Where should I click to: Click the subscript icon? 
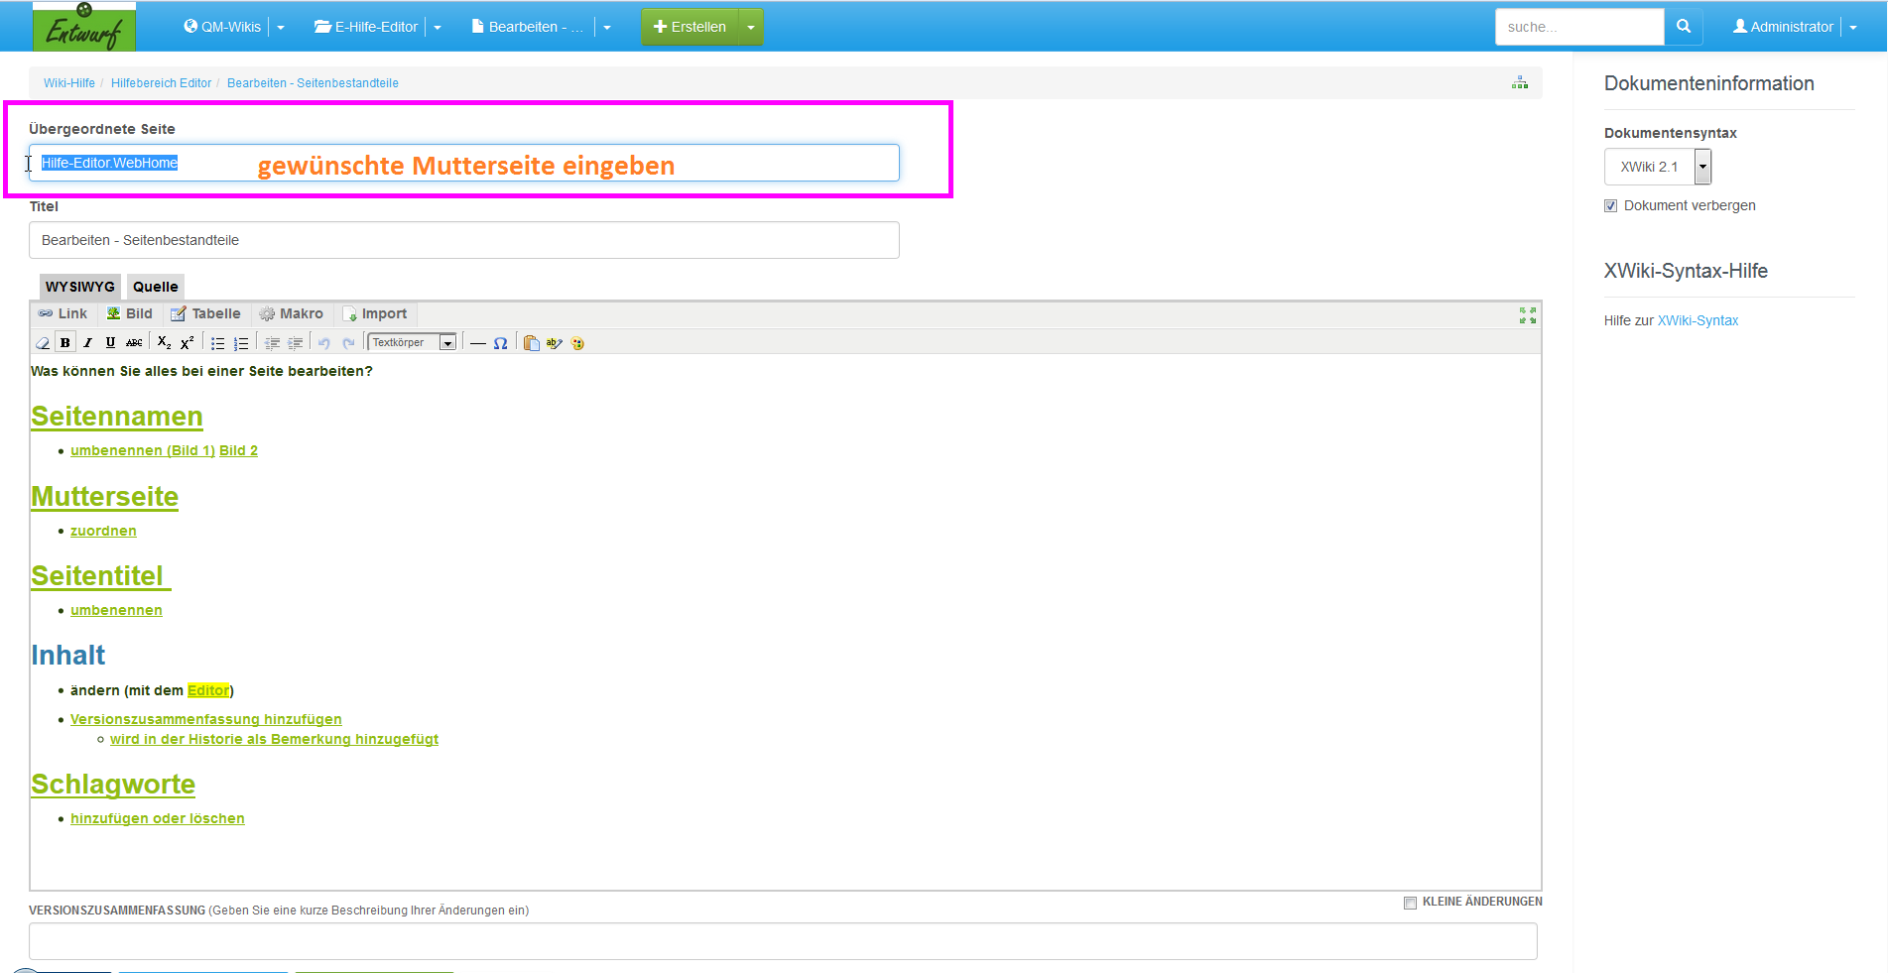165,343
